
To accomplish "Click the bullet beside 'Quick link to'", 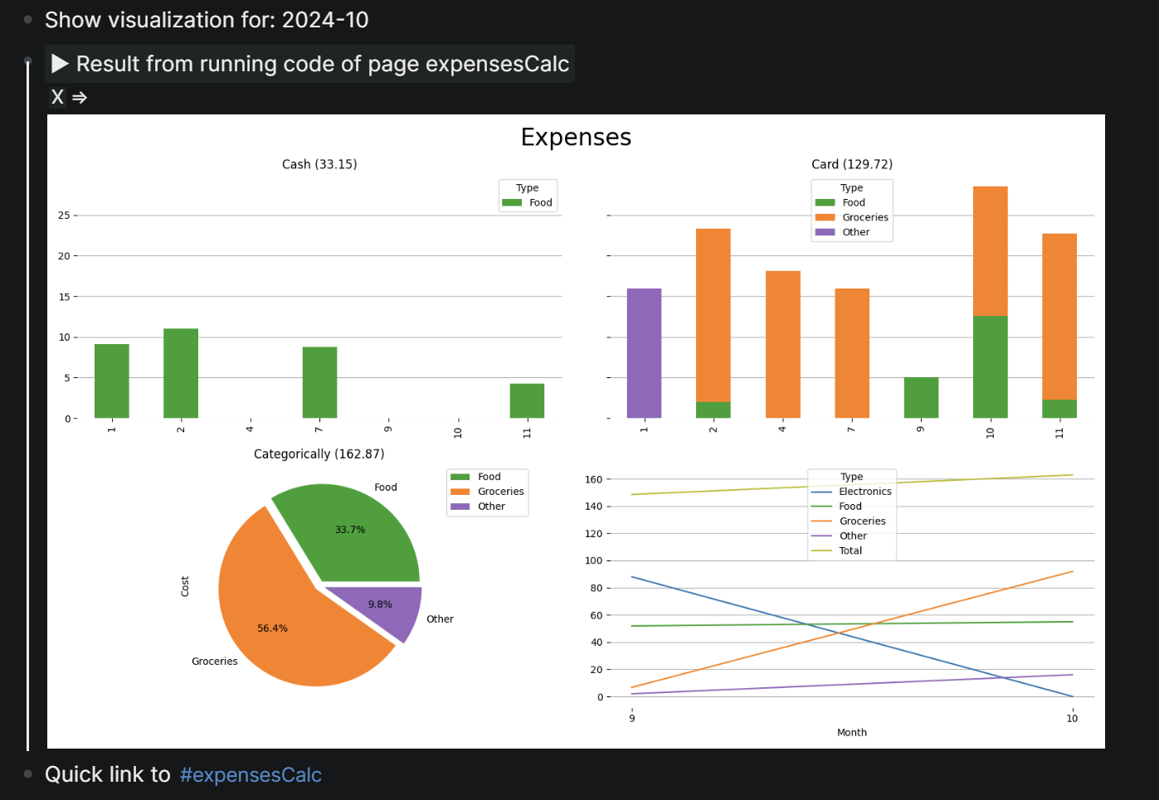I will [x=28, y=773].
